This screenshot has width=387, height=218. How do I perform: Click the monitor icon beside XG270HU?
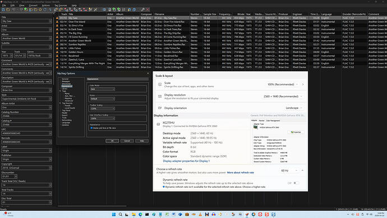[x=158, y=124]
